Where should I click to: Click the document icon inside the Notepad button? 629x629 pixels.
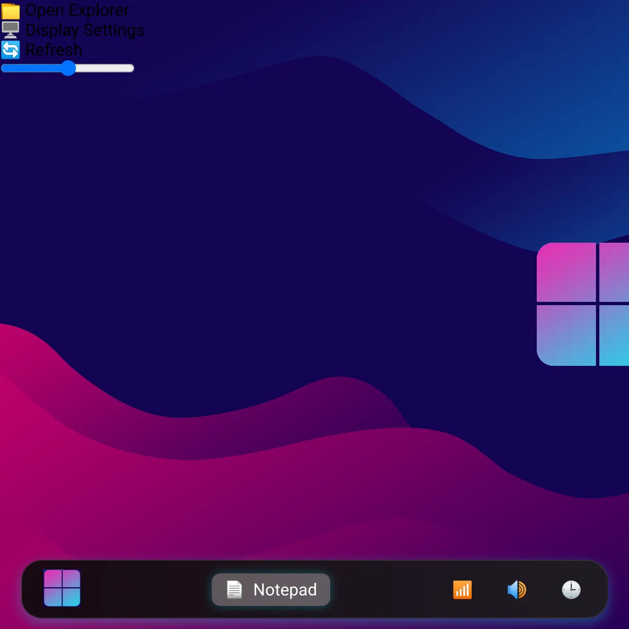(234, 590)
